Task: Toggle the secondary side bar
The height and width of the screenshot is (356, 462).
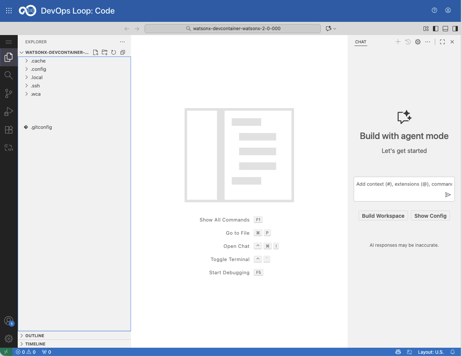Action: 455,28
